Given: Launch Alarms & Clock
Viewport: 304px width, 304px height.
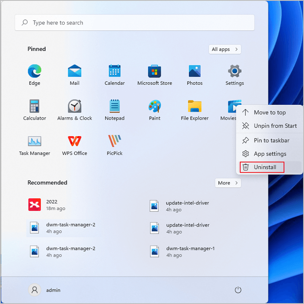Looking at the screenshot, I should [75, 110].
